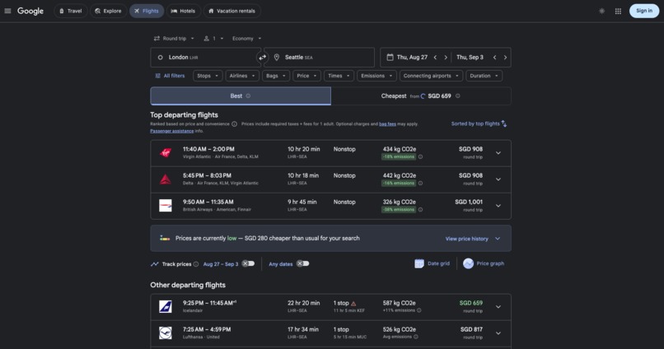
Task: Expand the Icelandair SGD 659 flight details
Action: click(x=498, y=307)
